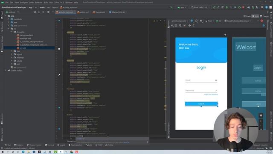
Task: Open the Tools menu
Action: pyautogui.click(x=57, y=3)
